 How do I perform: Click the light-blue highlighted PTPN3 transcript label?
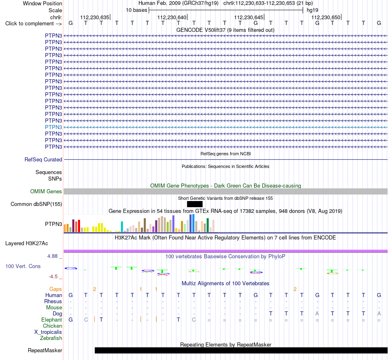tap(54, 127)
